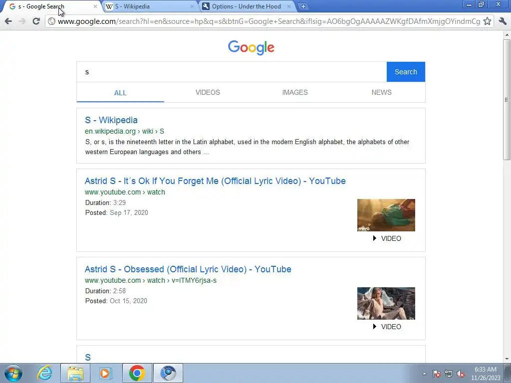Click the page scrollbar up arrow
This screenshot has height=383, width=511.
(x=507, y=34)
